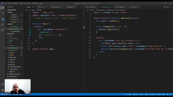Open the Extensions view
The height and width of the screenshot is (97, 173).
tap(2, 30)
